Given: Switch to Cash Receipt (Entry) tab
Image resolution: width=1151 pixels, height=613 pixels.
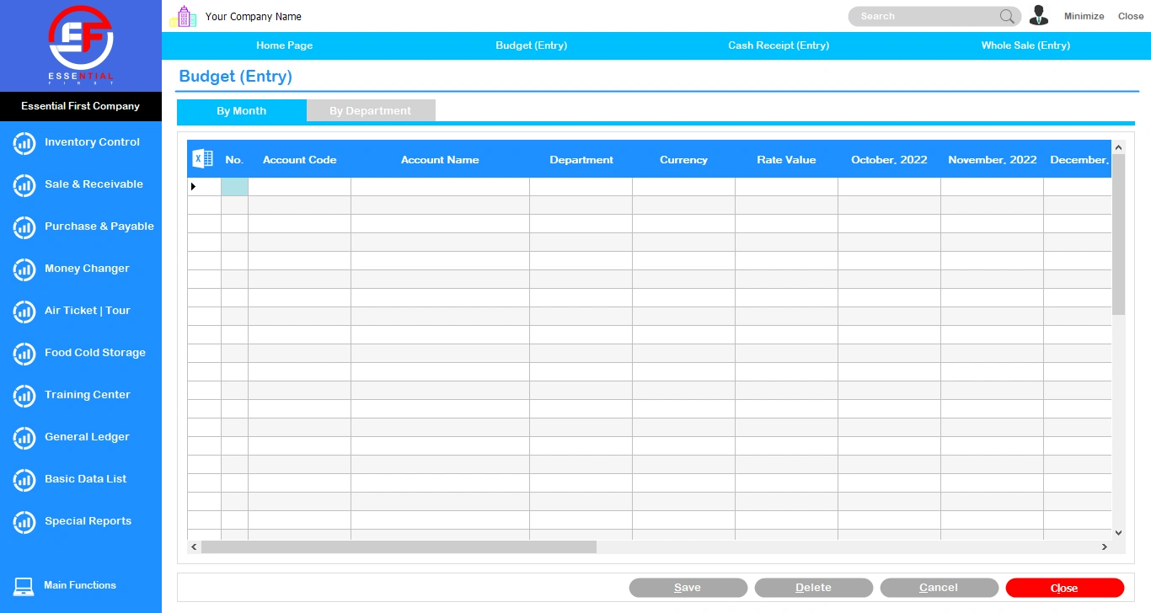Looking at the screenshot, I should click(779, 45).
